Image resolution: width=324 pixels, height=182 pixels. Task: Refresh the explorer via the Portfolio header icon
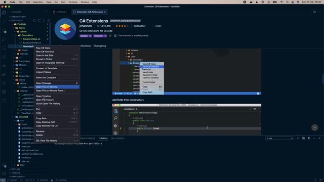44,21
